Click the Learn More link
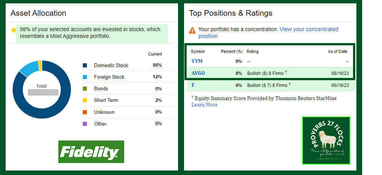 pyautogui.click(x=204, y=105)
